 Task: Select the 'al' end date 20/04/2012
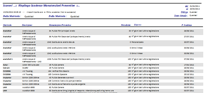click(195, 9)
